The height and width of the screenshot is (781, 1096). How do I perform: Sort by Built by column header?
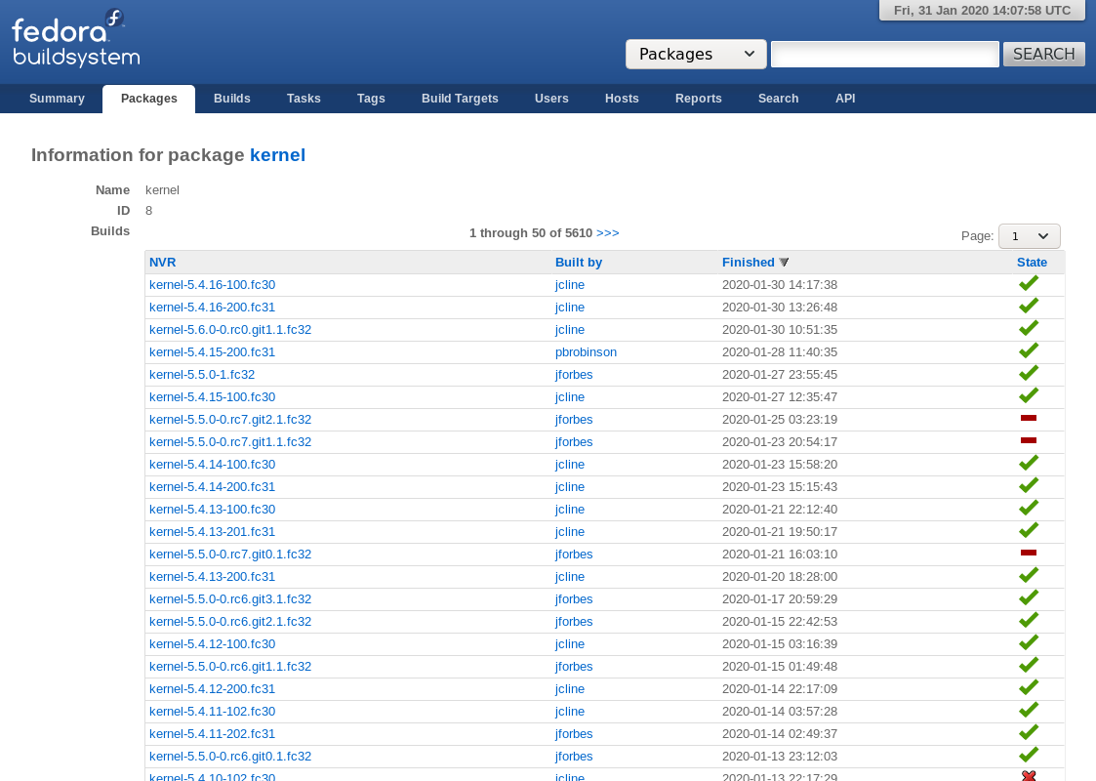coord(578,263)
